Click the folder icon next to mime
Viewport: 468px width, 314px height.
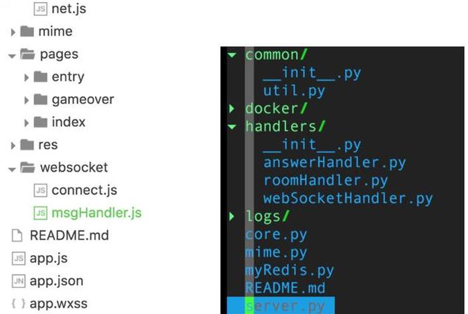pyautogui.click(x=27, y=31)
